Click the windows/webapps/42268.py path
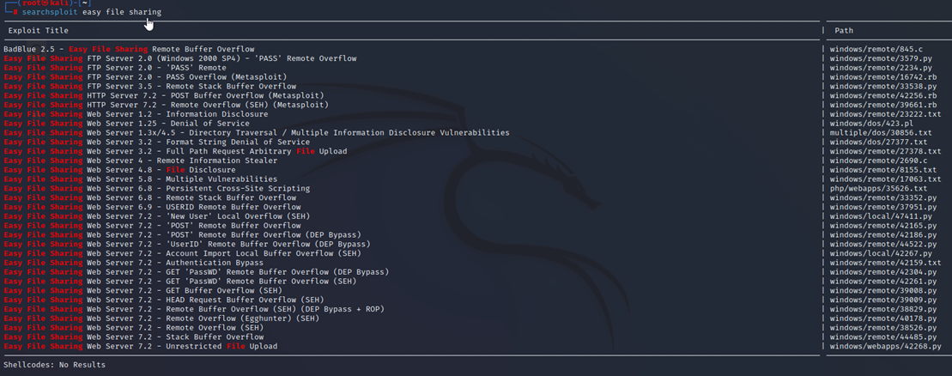The width and height of the screenshot is (952, 376). coord(885,346)
